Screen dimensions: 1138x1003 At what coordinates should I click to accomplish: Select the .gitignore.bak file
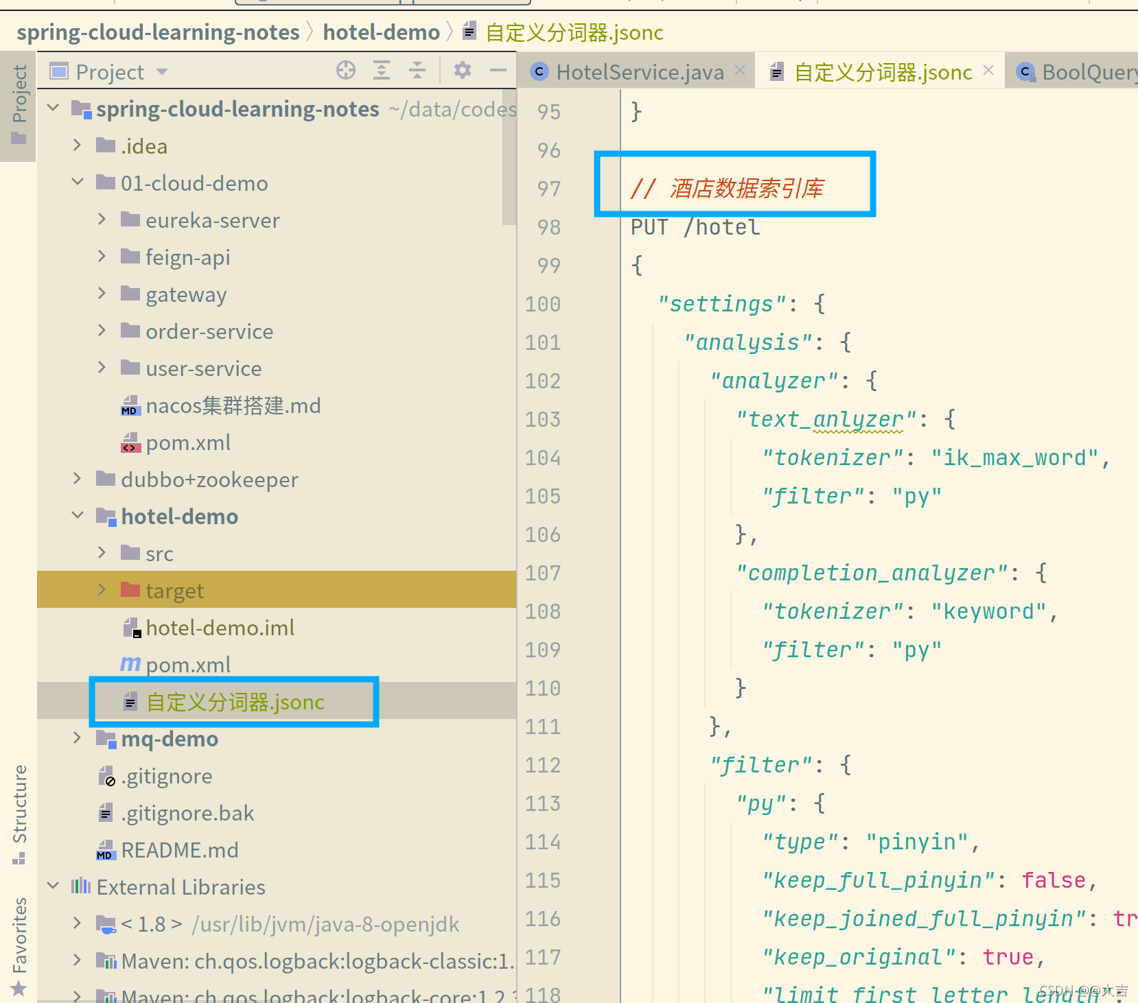tap(187, 813)
